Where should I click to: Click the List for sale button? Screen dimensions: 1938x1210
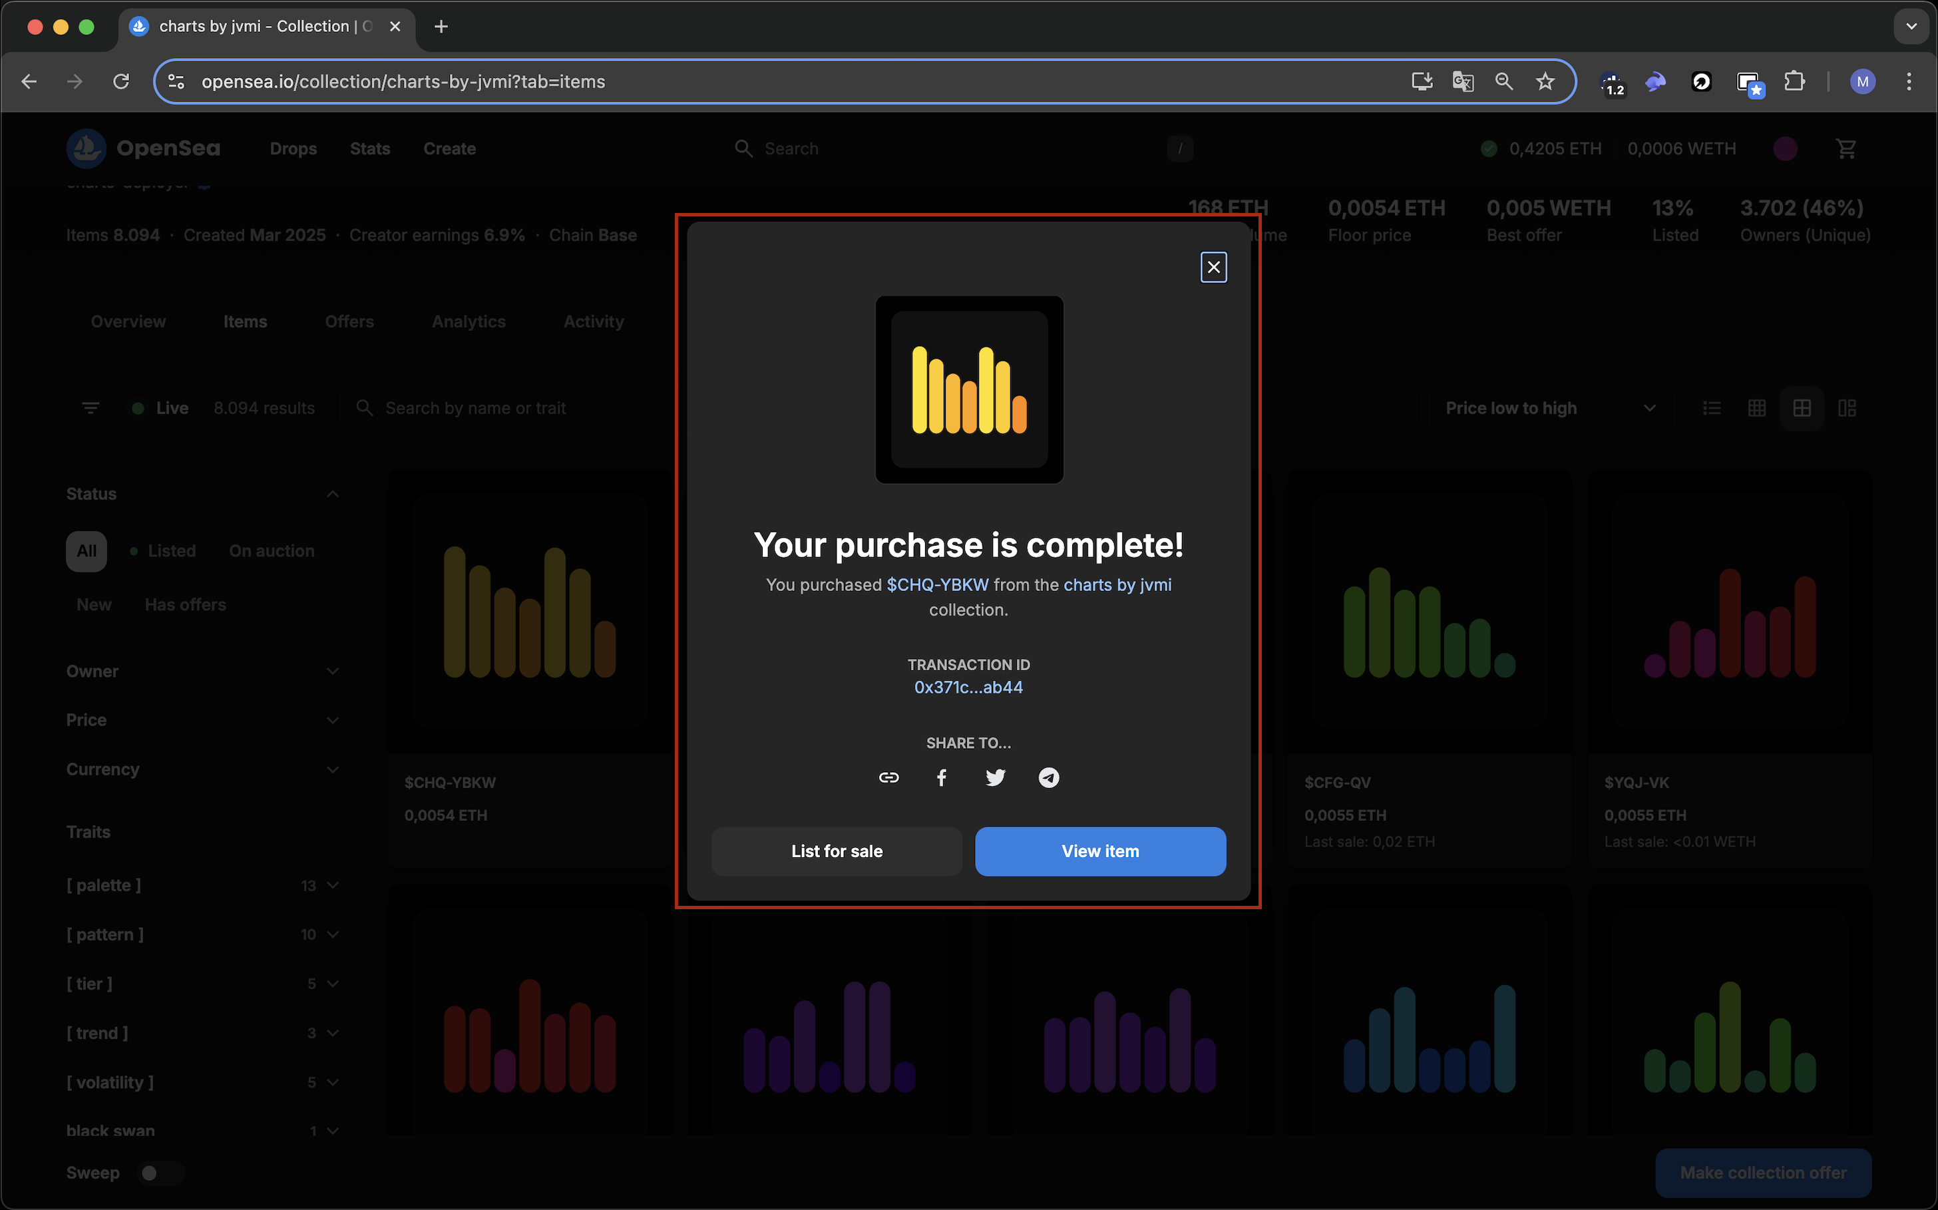pyautogui.click(x=837, y=851)
